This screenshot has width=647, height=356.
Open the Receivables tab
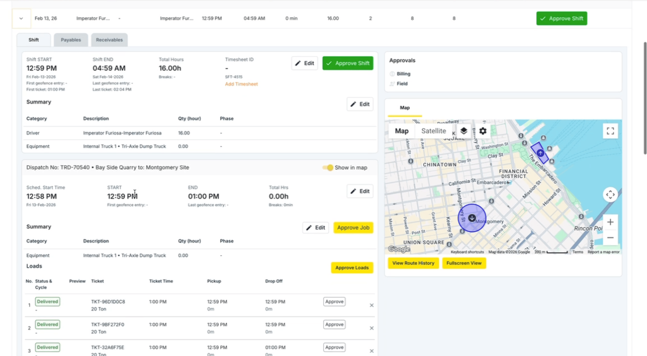tap(109, 40)
